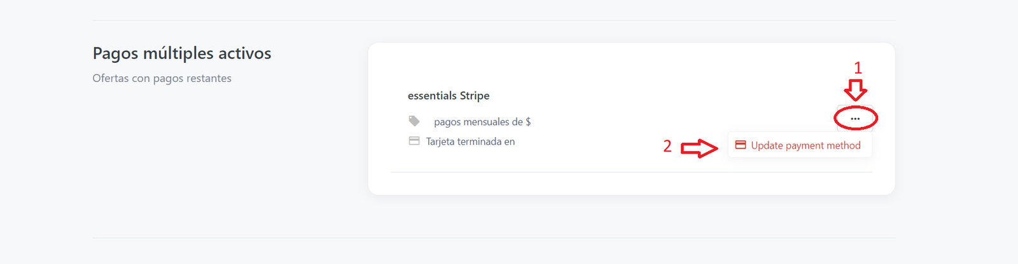Viewport: 1018px width, 264px height.
Task: Click the card icon beside Update payment method
Action: click(741, 145)
